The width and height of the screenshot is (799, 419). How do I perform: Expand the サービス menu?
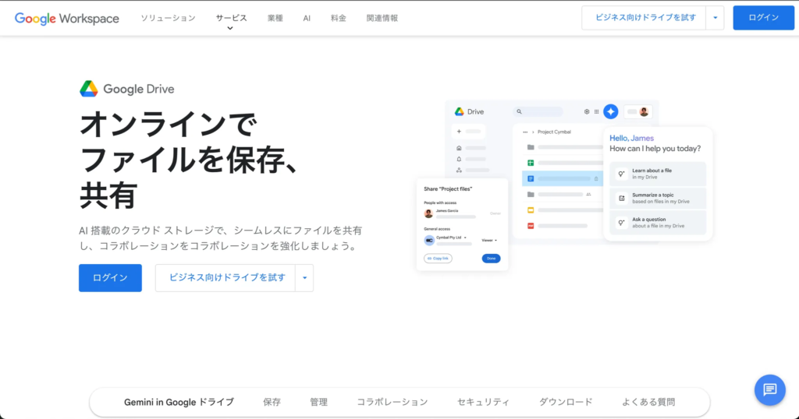tap(231, 18)
